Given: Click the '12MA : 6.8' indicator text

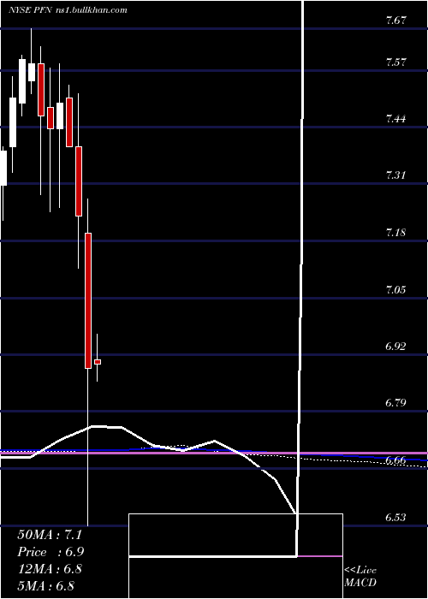Looking at the screenshot, I should click(x=50, y=568).
